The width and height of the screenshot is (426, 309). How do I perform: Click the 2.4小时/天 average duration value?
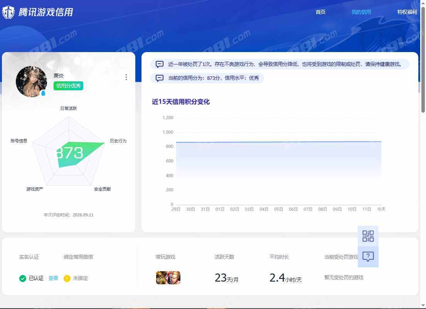point(285,278)
